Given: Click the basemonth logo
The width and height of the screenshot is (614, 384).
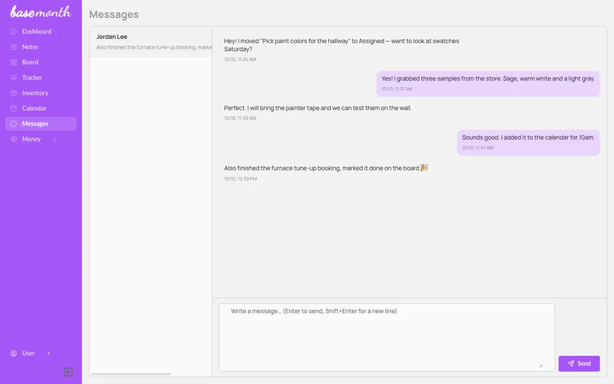Looking at the screenshot, I should [x=40, y=11].
